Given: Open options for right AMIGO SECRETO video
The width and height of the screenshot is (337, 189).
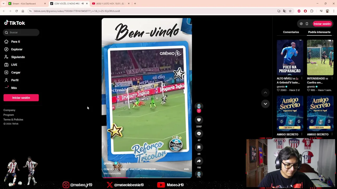Looking at the screenshot, I should pyautogui.click(x=332, y=134).
